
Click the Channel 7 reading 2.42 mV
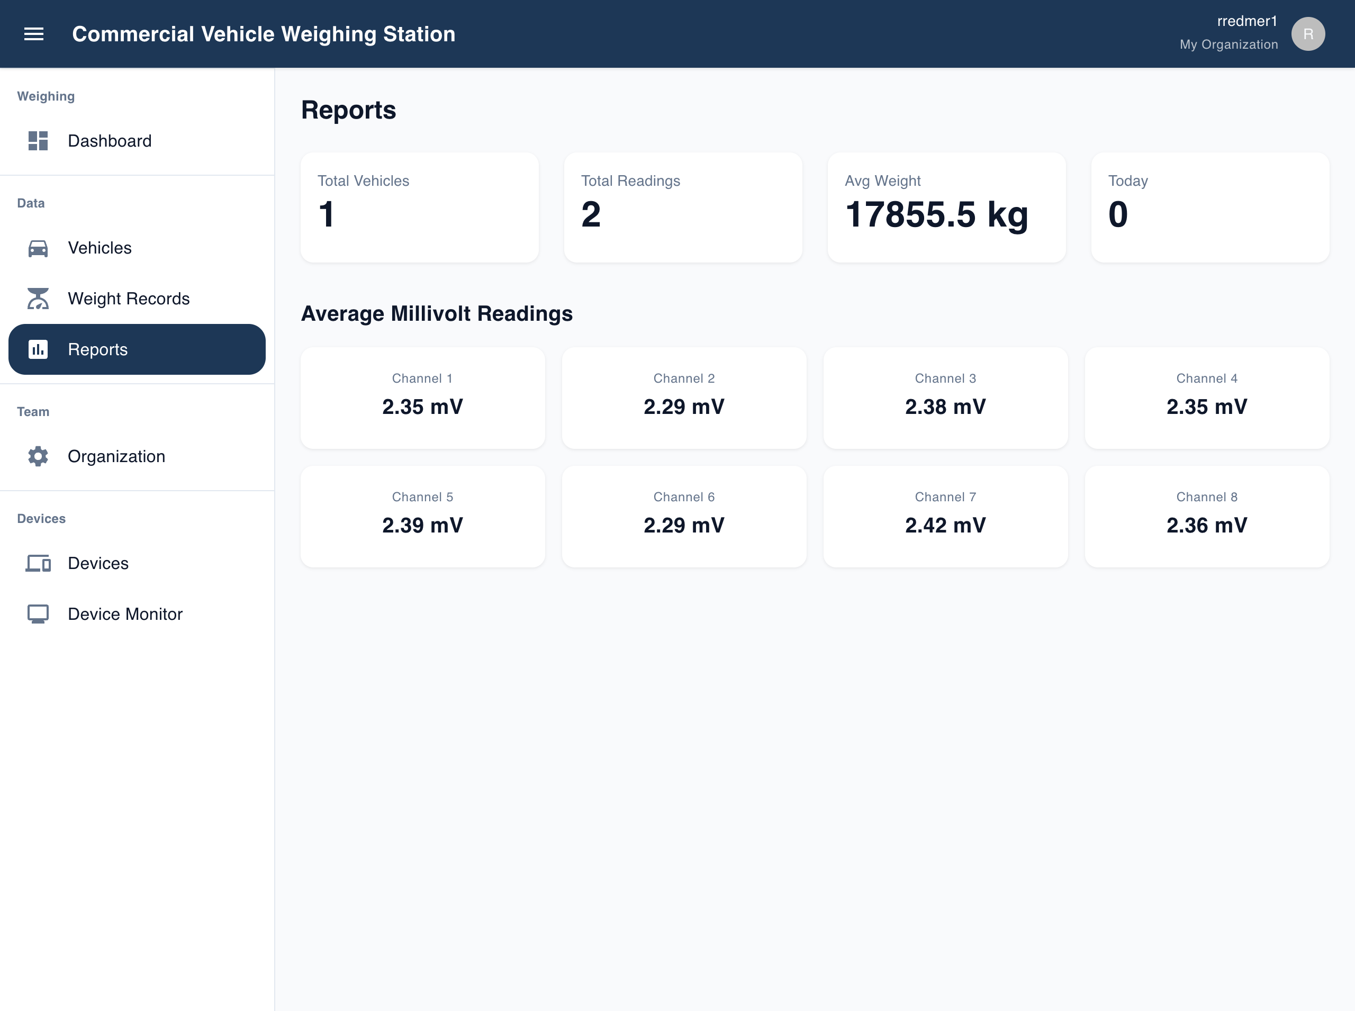(945, 525)
